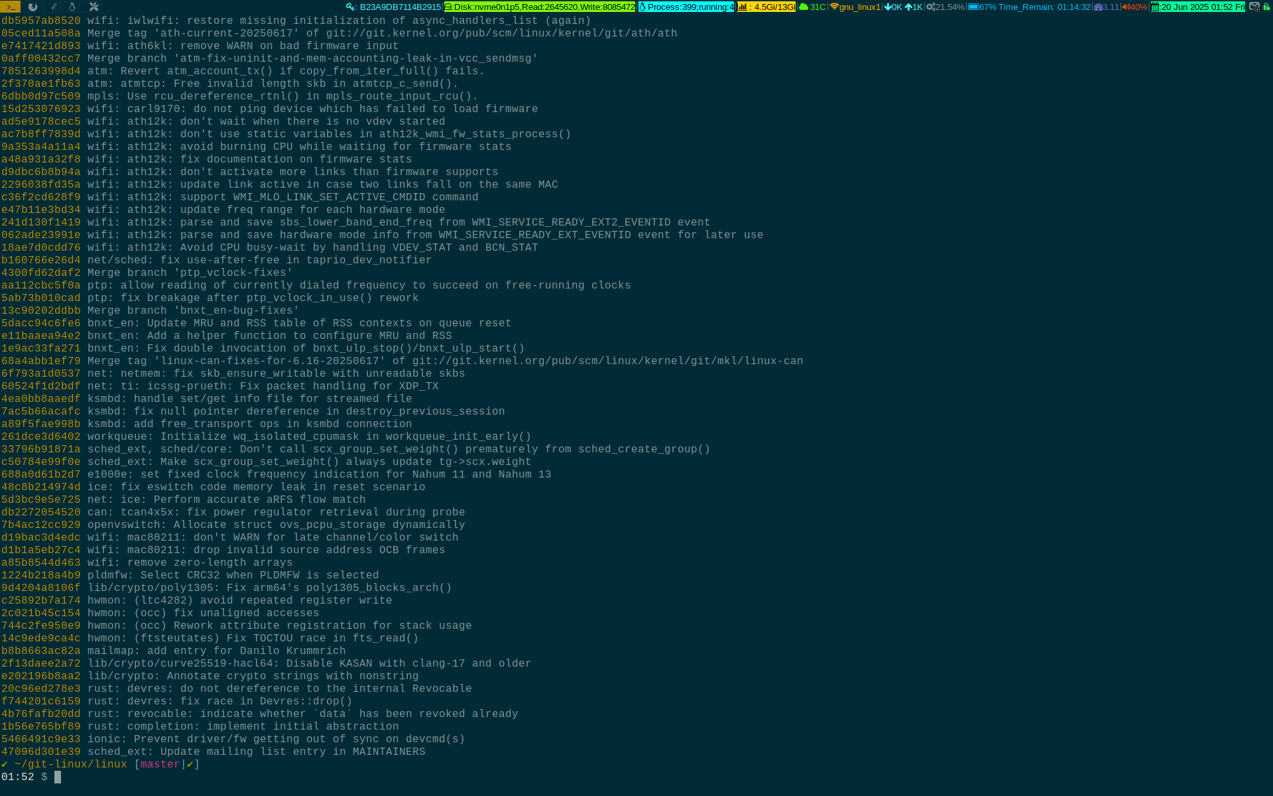Click commit hash 688a0d61b2d7
Image resolution: width=1273 pixels, height=796 pixels.
(40, 474)
